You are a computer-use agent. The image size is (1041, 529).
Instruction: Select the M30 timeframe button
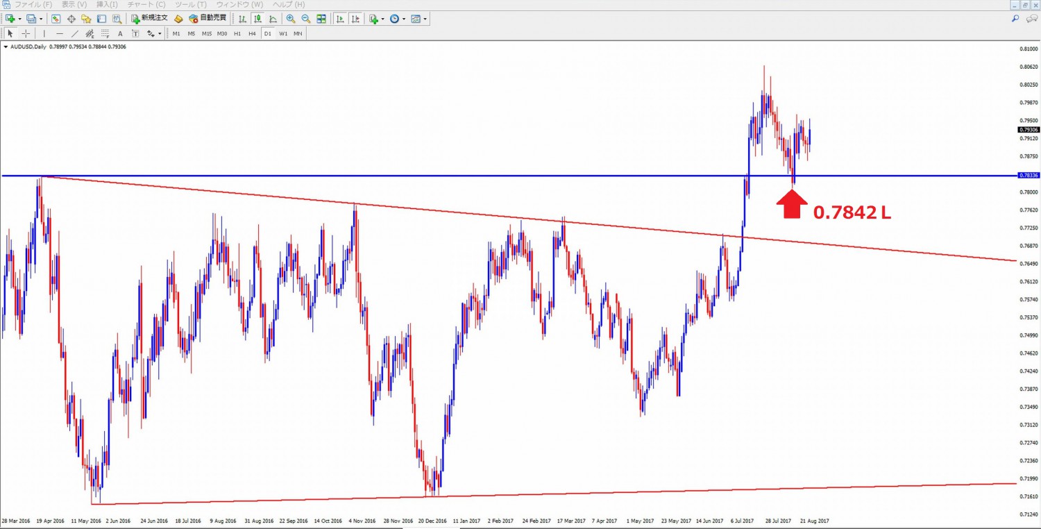point(222,33)
